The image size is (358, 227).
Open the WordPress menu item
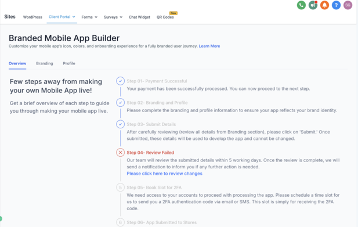click(32, 17)
